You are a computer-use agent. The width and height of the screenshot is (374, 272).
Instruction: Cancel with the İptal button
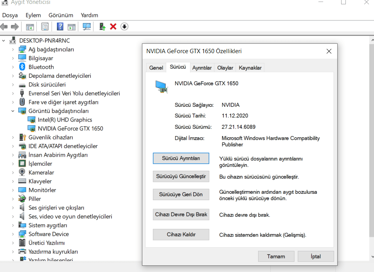click(316, 256)
